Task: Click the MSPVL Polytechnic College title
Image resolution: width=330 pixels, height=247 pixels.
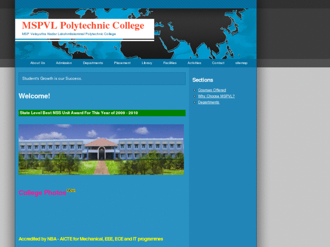Action: 83,25
